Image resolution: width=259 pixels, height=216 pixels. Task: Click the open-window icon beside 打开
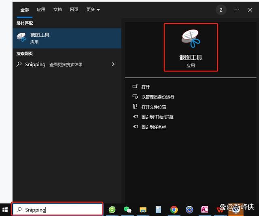(x=135, y=86)
